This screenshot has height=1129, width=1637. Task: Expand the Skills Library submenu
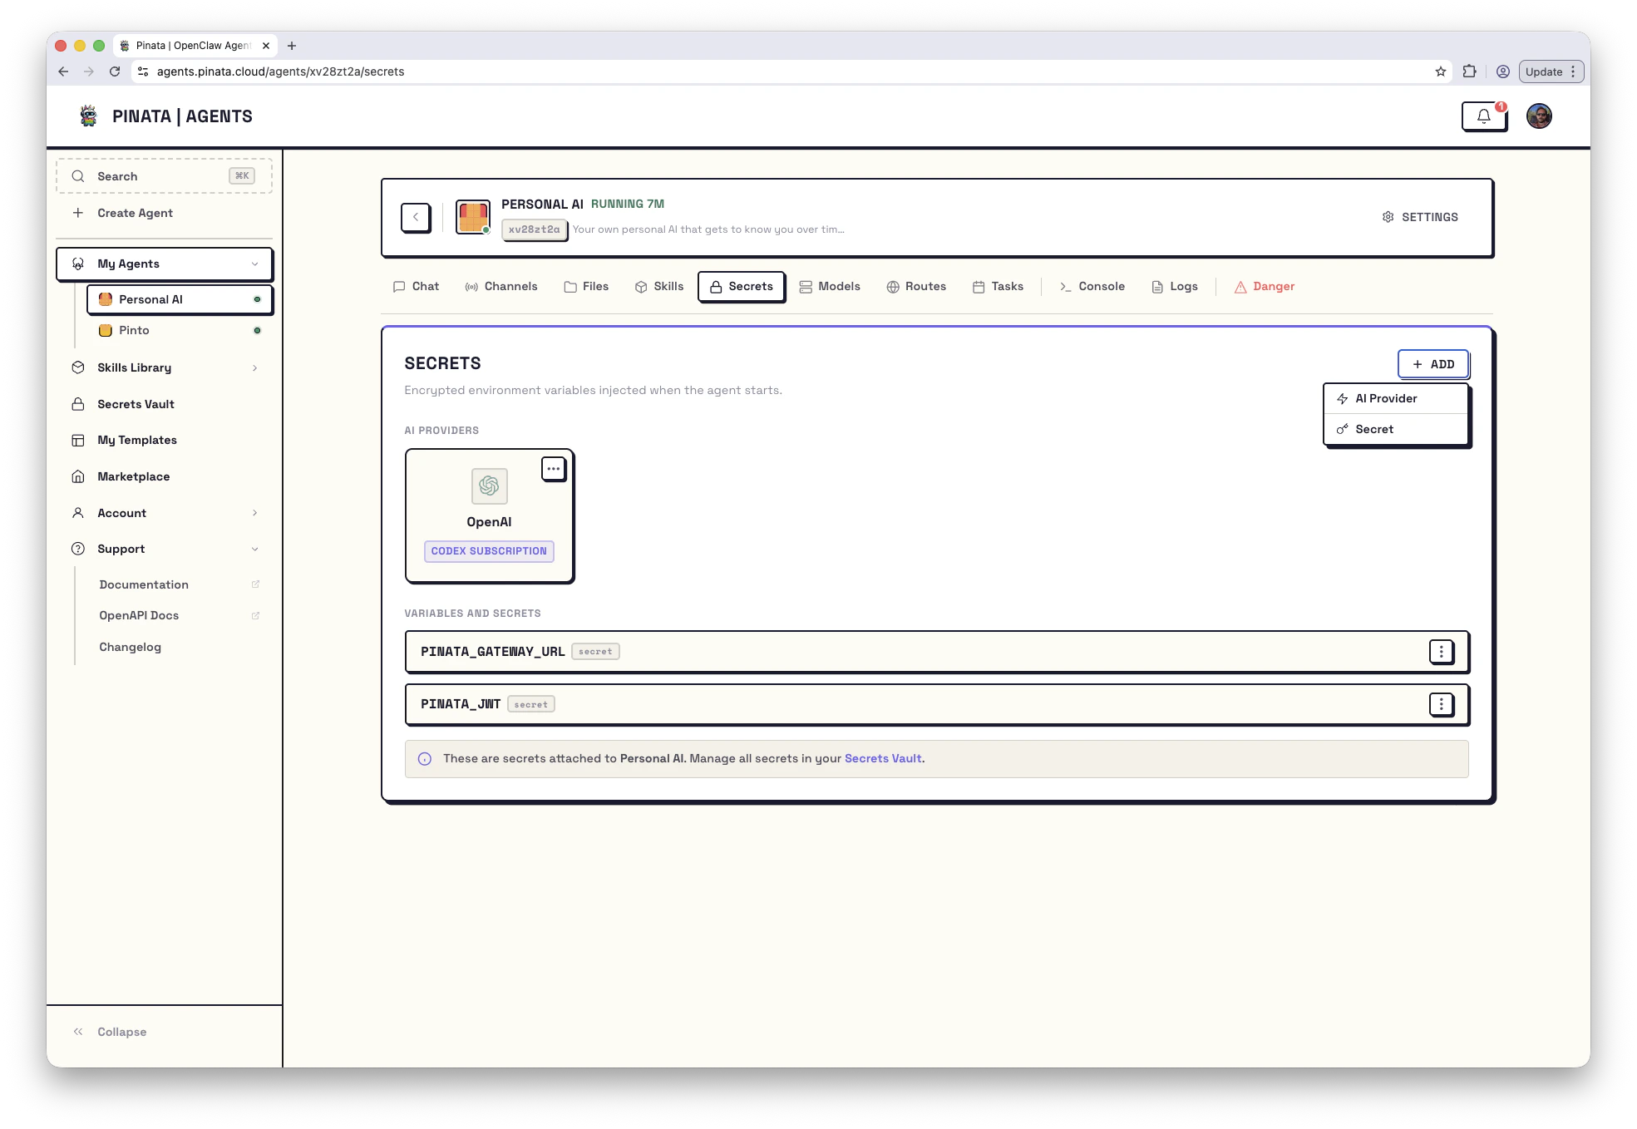pyautogui.click(x=254, y=367)
